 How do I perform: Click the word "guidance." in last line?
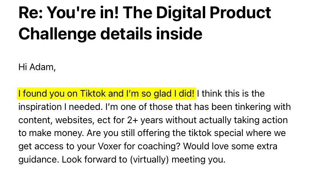(x=39, y=160)
